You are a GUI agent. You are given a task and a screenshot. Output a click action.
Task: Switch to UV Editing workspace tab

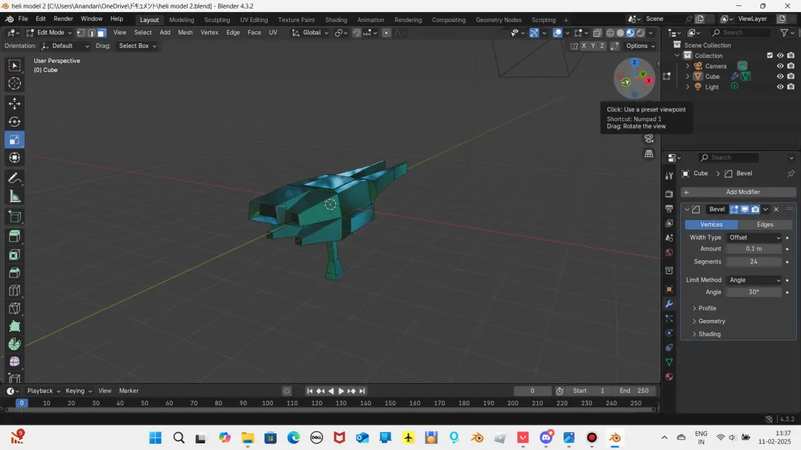(x=254, y=19)
